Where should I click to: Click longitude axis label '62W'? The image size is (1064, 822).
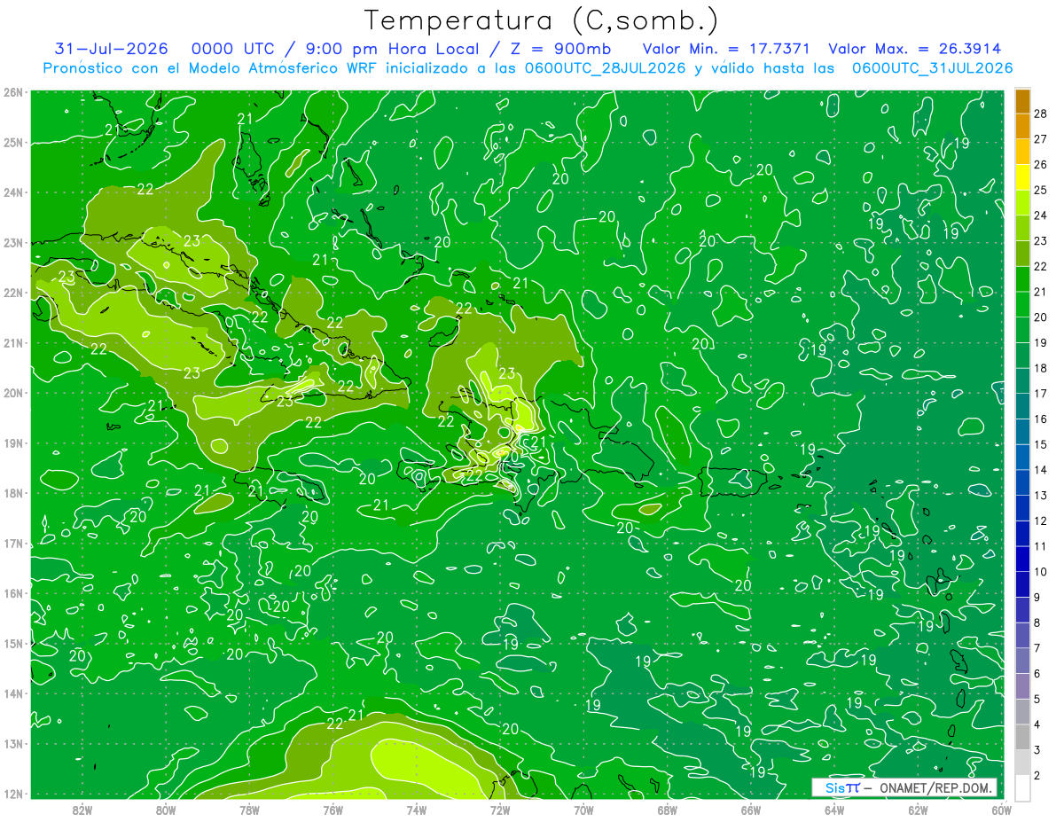point(918,810)
